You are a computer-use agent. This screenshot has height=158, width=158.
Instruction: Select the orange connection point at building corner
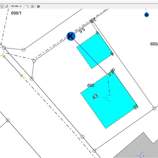point(107,74)
